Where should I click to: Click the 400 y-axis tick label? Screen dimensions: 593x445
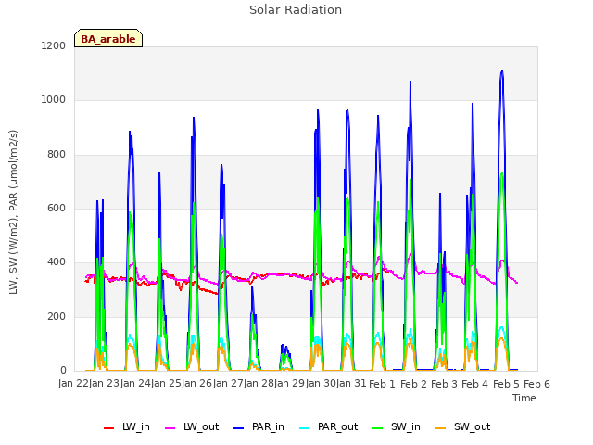click(x=57, y=262)
